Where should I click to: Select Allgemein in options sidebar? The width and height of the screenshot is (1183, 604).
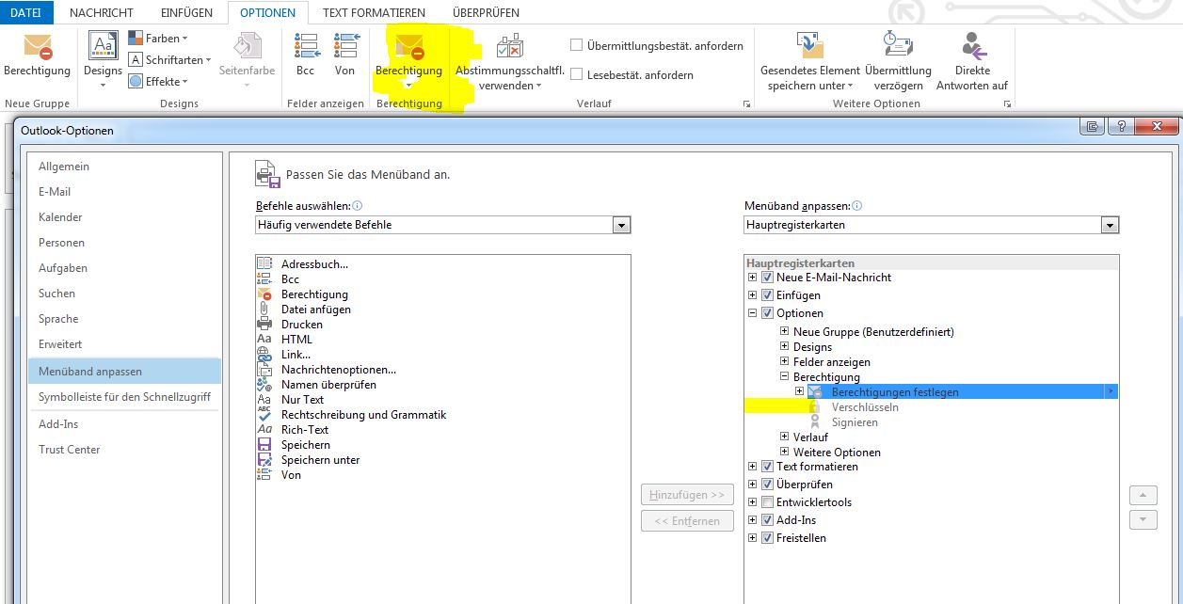(x=124, y=166)
